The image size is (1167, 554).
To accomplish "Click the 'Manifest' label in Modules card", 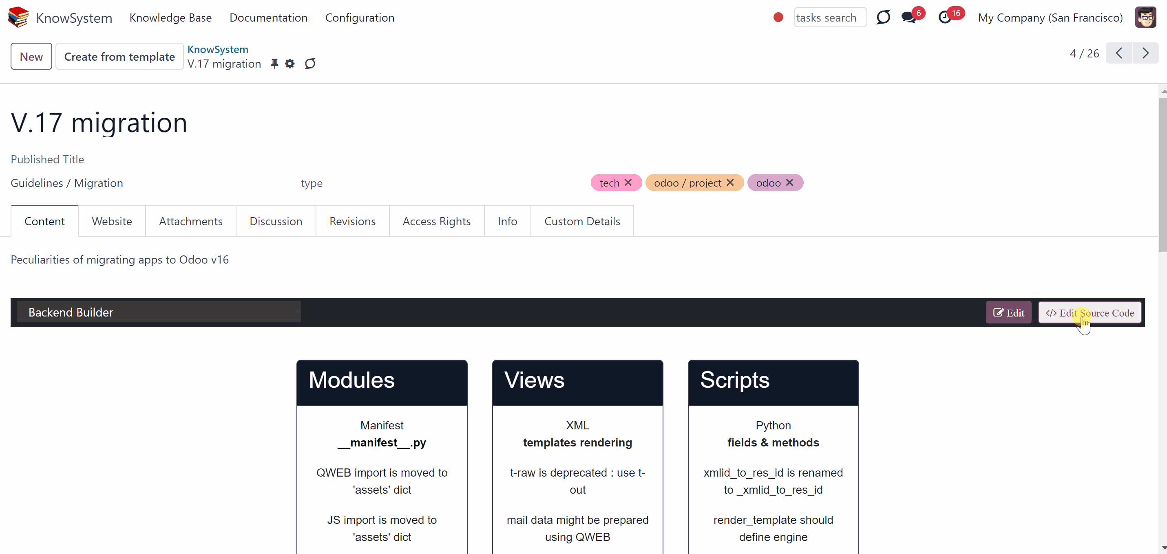I will click(382, 425).
